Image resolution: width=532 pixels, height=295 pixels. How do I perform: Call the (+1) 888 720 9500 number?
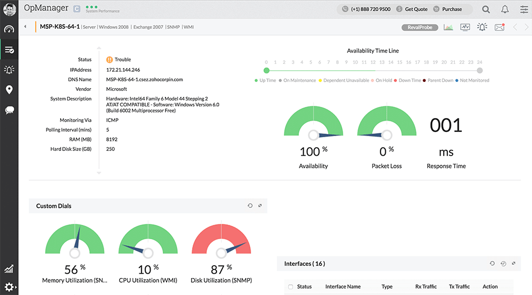(370, 9)
